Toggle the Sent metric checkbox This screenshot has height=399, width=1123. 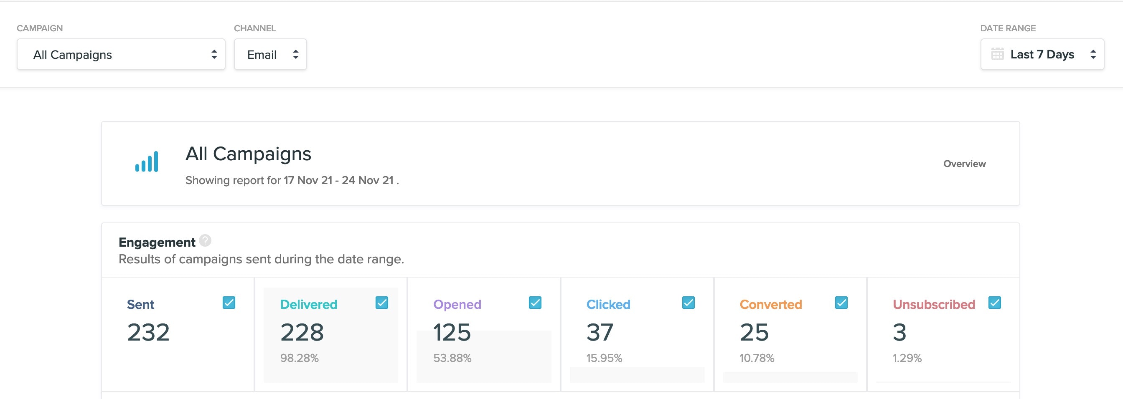click(x=228, y=302)
